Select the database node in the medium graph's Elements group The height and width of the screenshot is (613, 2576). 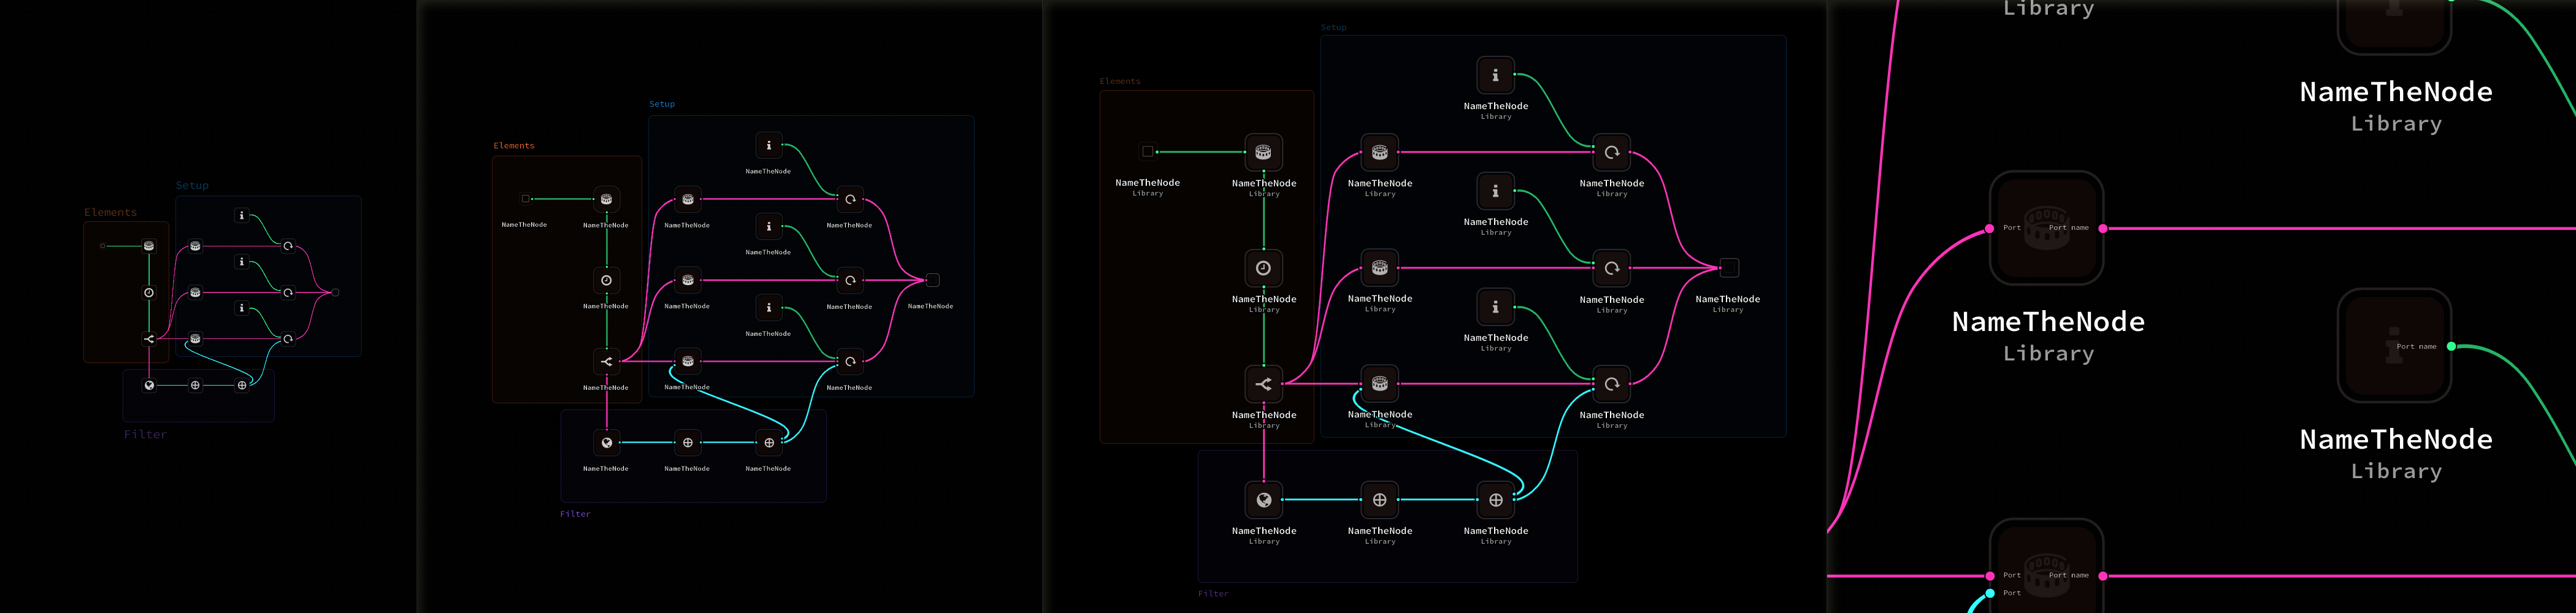coord(606,199)
